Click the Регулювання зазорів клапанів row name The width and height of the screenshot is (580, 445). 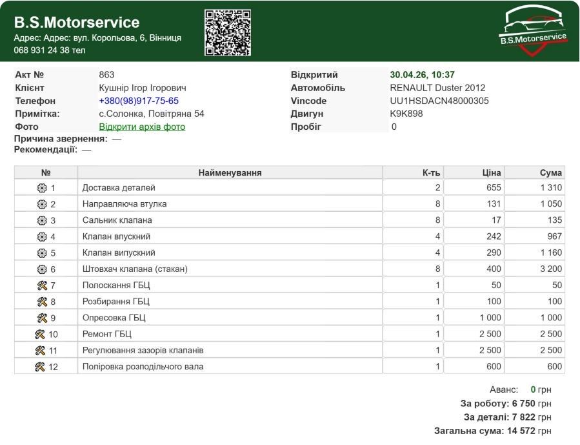(143, 351)
